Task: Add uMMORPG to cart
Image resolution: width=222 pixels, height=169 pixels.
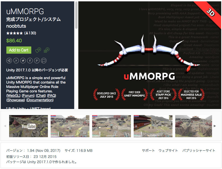Action: pyautogui.click(x=19, y=50)
